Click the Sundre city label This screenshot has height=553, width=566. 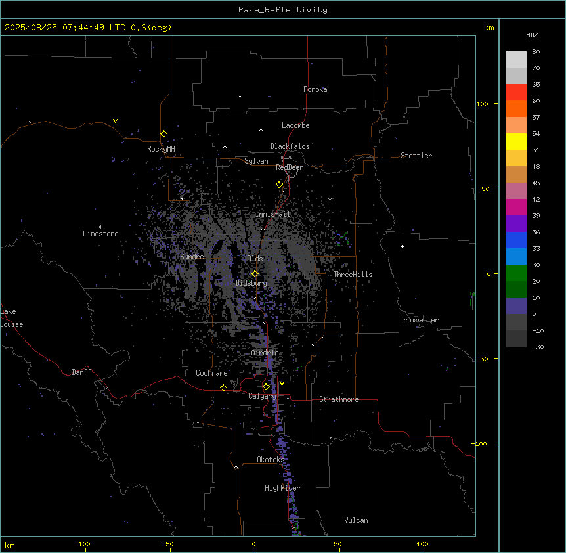coord(192,257)
